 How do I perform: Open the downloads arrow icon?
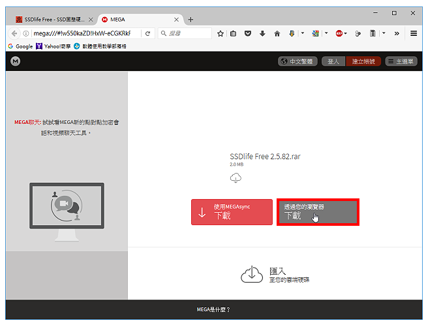[x=262, y=33]
